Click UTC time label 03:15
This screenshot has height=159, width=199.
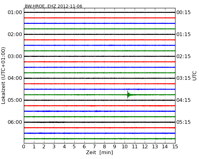tap(183, 78)
